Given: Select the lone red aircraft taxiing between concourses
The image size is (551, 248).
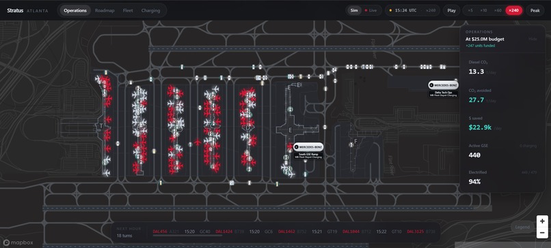Looking at the screenshot, I should (x=198, y=142).
